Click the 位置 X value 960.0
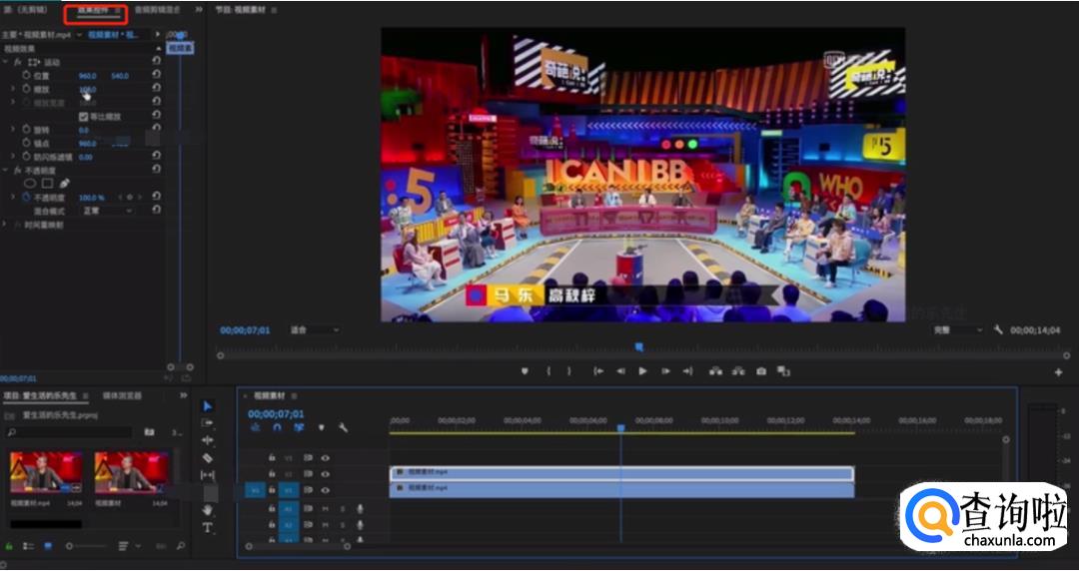This screenshot has height=571, width=1079. pyautogui.click(x=88, y=76)
